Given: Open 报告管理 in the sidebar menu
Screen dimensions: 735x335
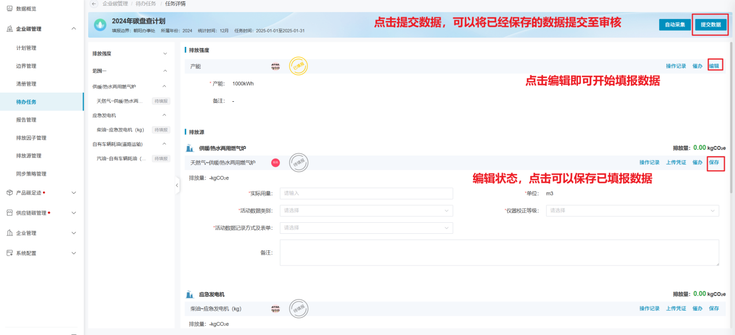Looking at the screenshot, I should click(x=27, y=120).
